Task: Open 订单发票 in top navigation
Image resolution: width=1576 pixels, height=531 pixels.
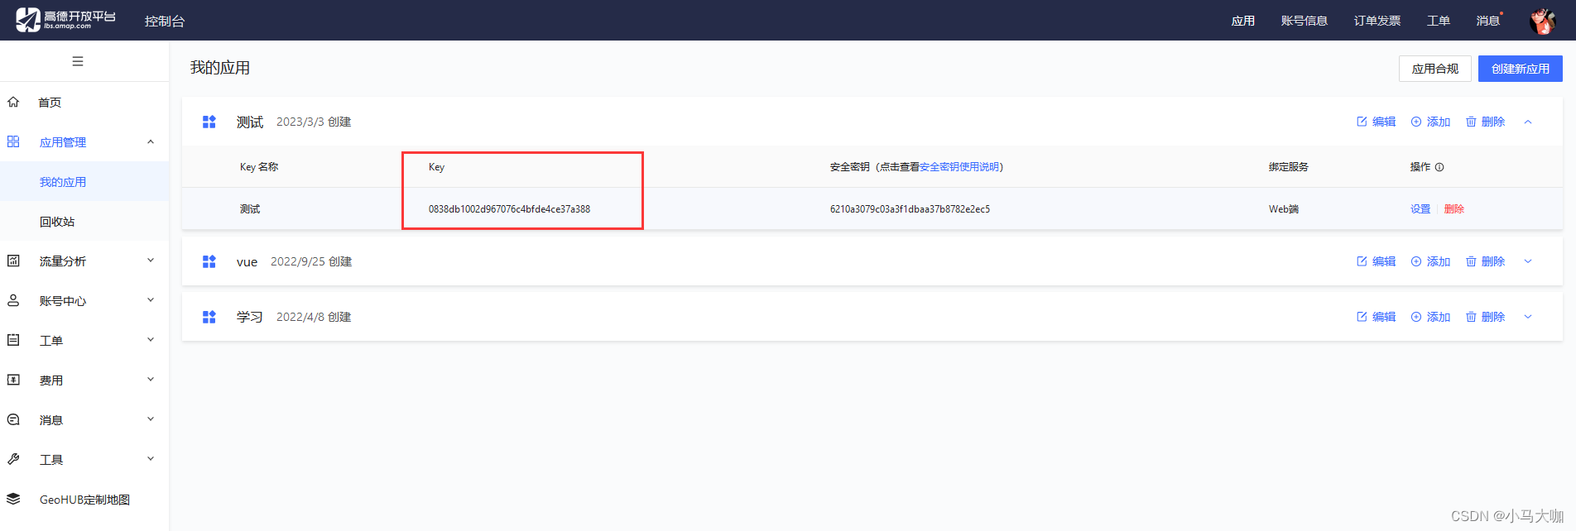Action: click(1377, 21)
